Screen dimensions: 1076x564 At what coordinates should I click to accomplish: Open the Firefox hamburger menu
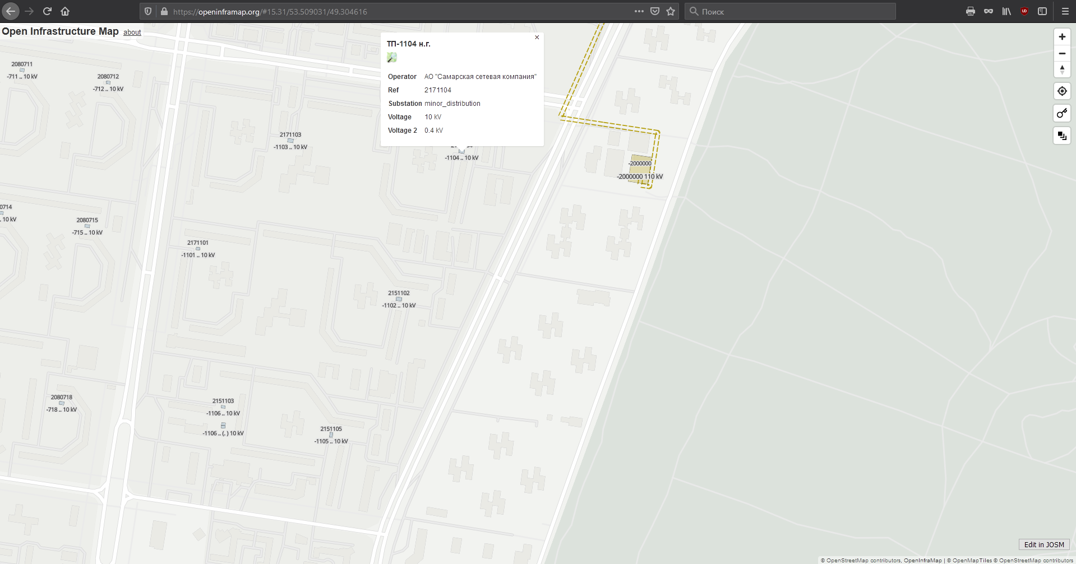coord(1064,11)
